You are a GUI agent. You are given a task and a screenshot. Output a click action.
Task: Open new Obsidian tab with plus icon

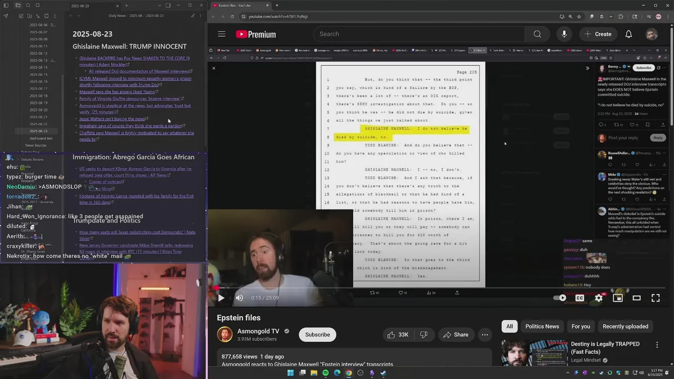(x=126, y=5)
